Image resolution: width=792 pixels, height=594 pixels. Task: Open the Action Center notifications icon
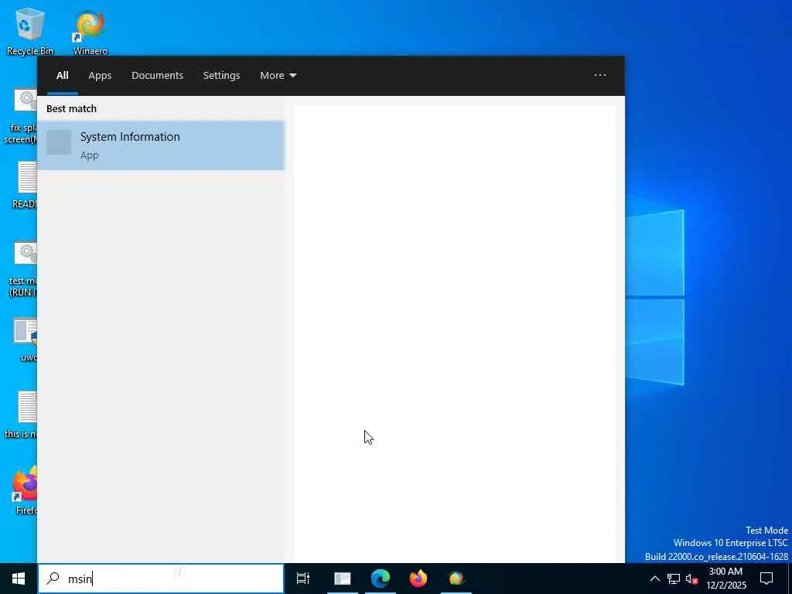tap(766, 579)
